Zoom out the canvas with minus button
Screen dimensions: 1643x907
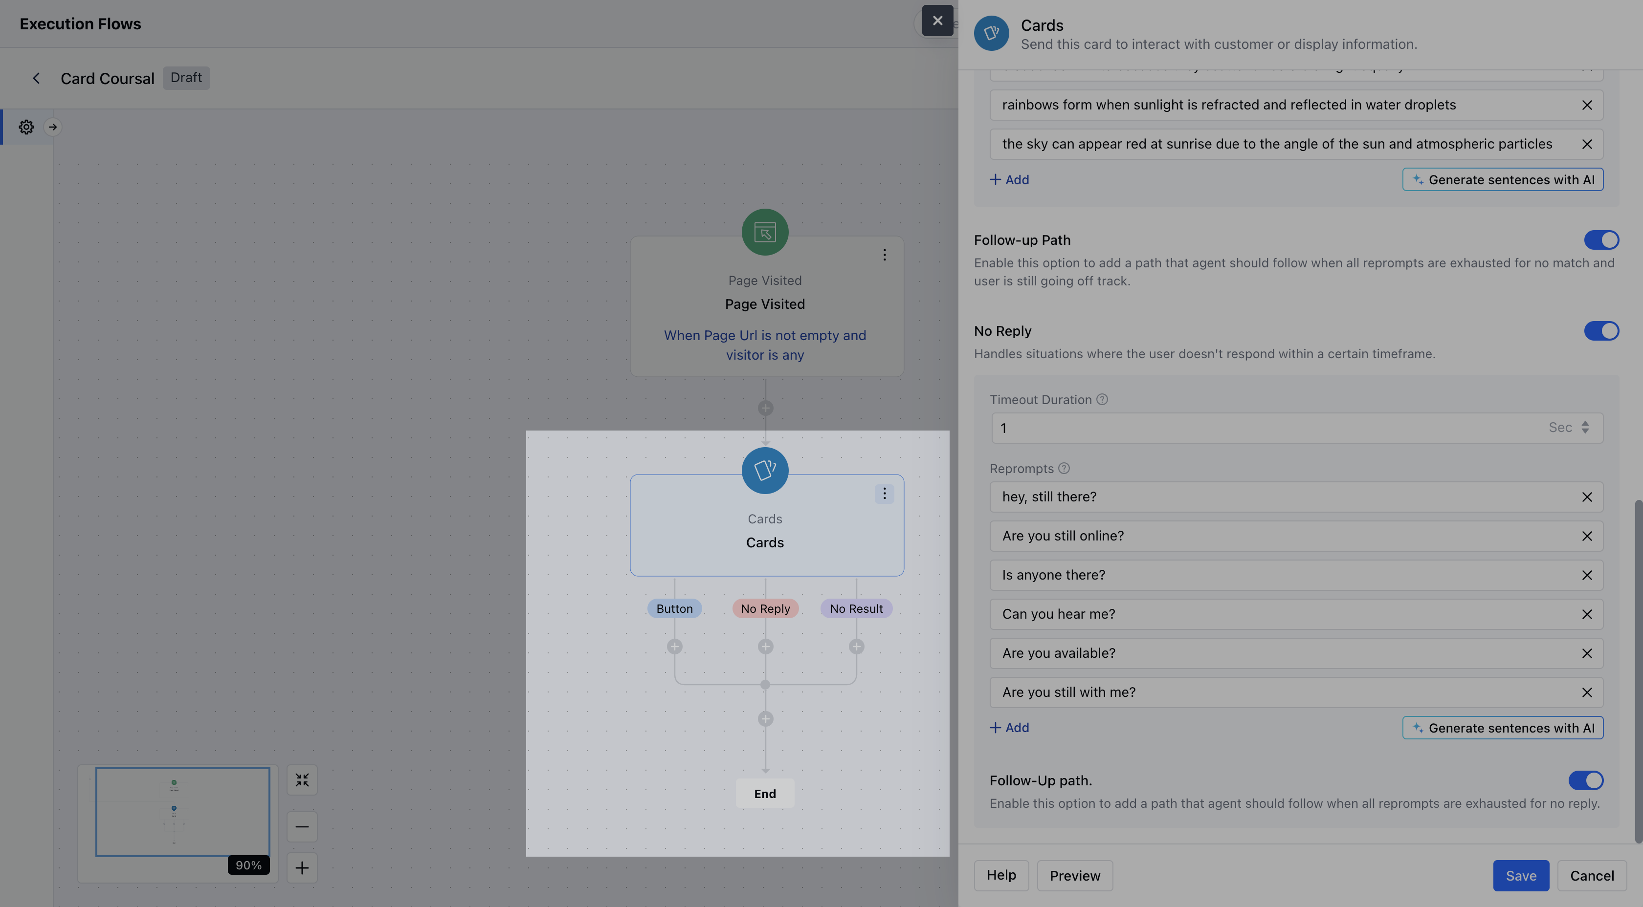coord(302,827)
